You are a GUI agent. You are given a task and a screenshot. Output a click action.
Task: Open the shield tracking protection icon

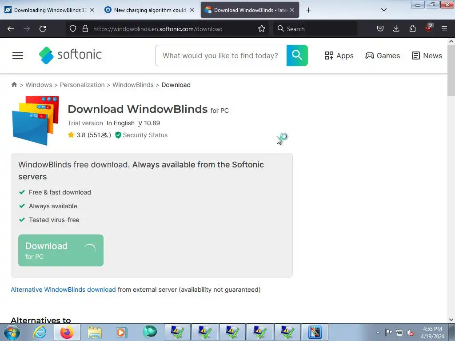pos(73,29)
